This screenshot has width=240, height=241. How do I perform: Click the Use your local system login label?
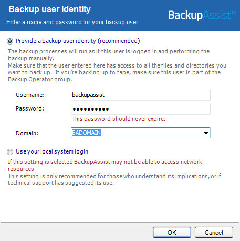coord(52,151)
